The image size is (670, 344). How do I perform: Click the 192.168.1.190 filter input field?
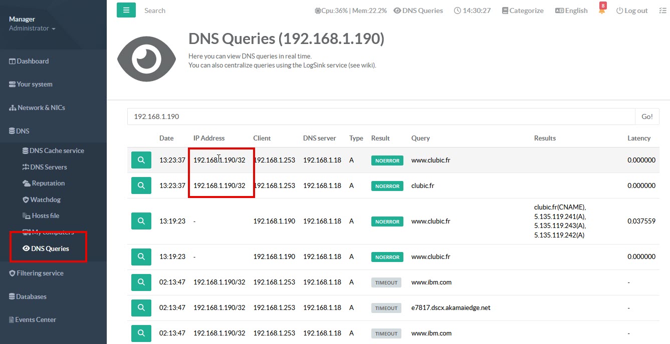[x=381, y=116]
